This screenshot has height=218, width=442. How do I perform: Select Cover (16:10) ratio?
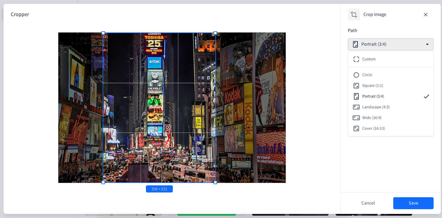point(391,129)
